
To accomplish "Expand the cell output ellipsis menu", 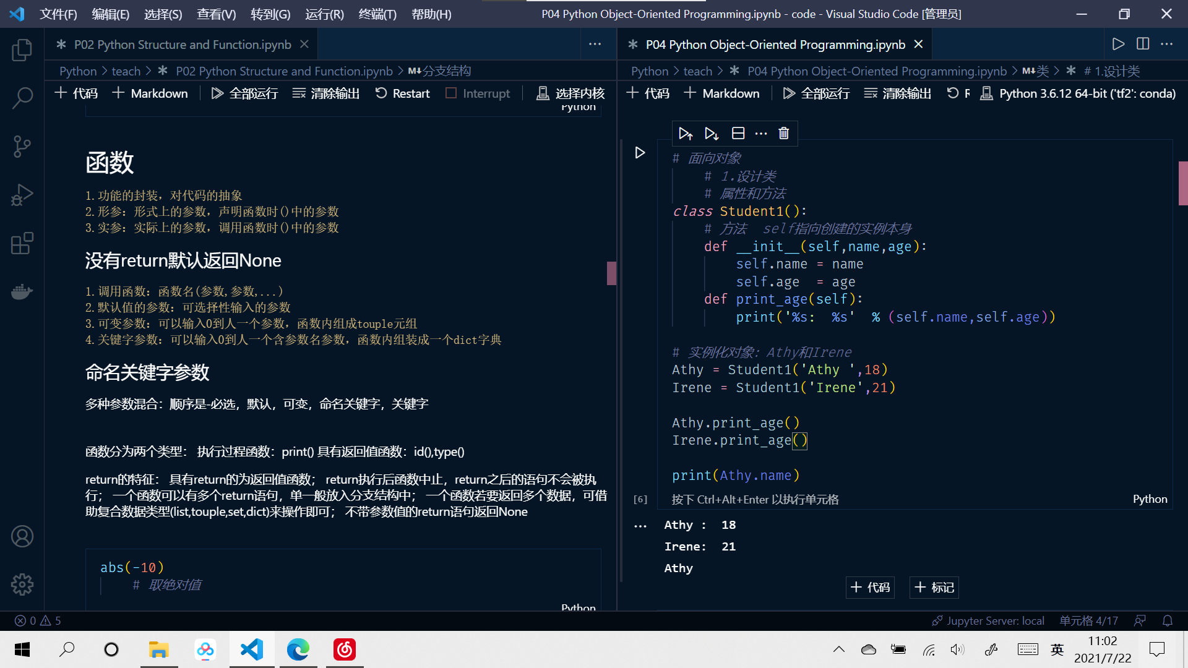I will point(640,526).
